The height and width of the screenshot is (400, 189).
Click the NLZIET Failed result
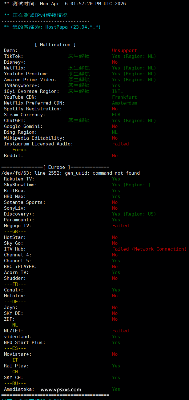(120, 331)
